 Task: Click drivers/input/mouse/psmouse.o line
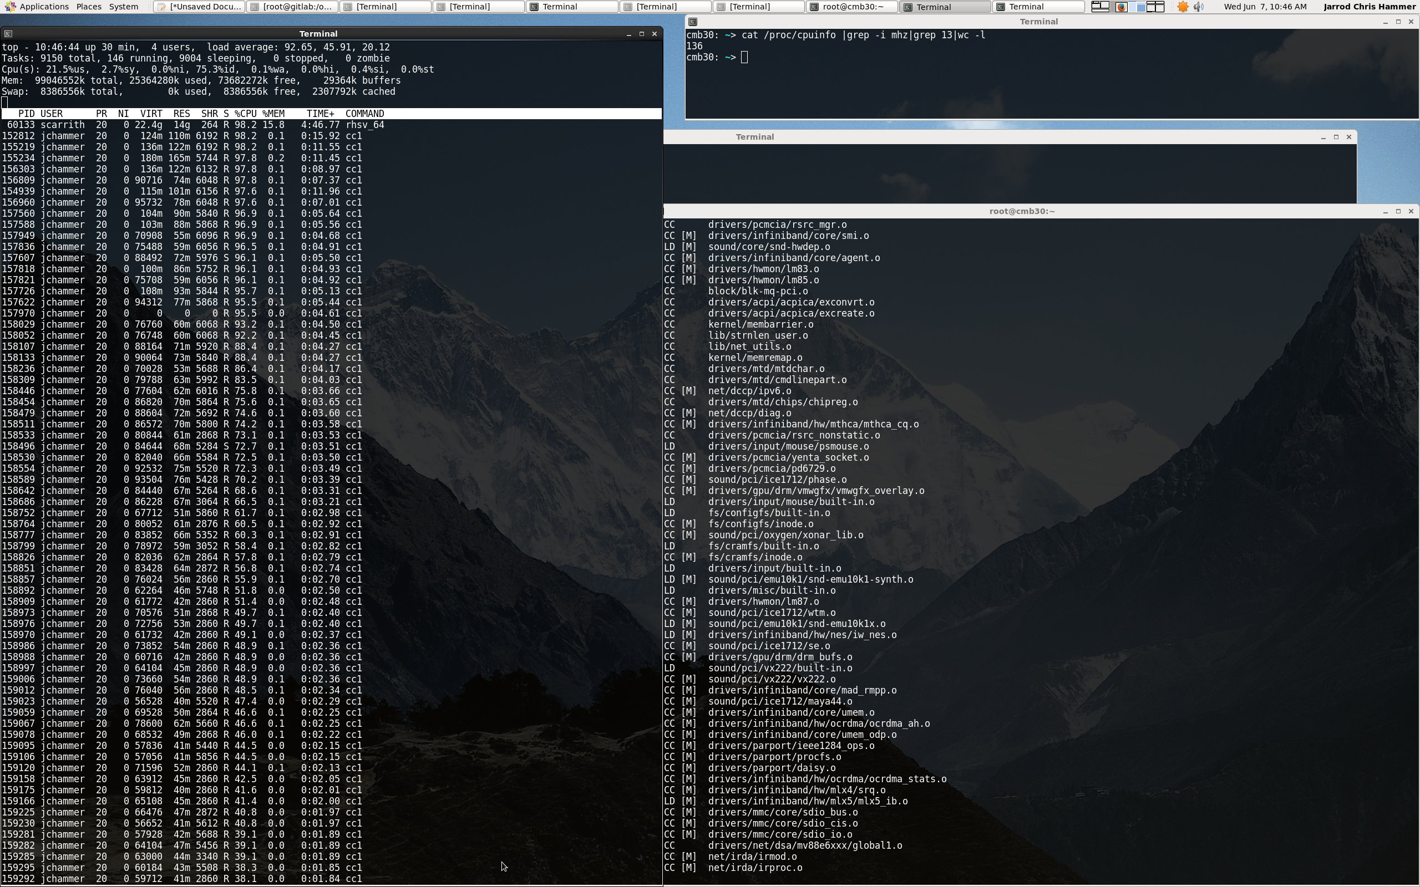pyautogui.click(x=767, y=446)
